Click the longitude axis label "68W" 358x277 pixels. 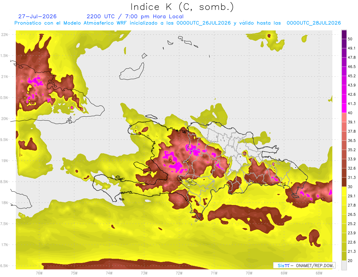click(319, 273)
